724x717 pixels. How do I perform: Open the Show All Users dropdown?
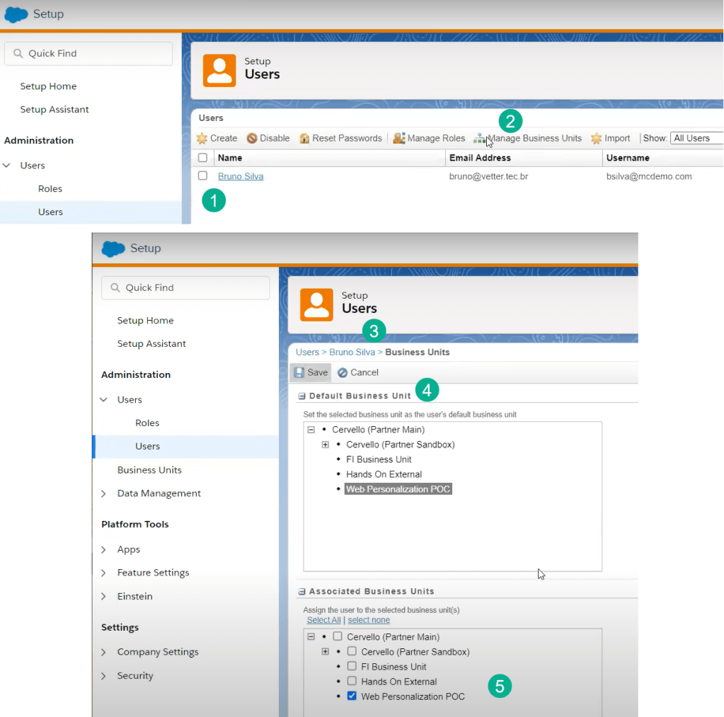[x=696, y=139]
